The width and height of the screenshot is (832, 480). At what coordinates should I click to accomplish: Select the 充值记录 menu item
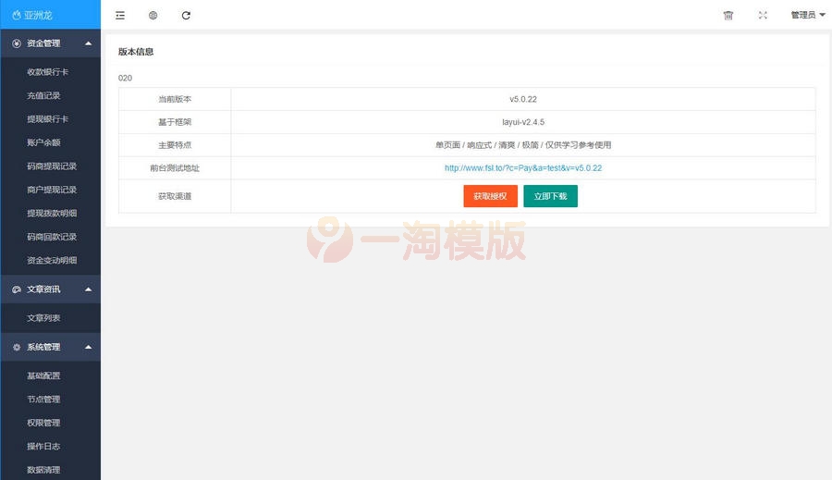pos(43,95)
